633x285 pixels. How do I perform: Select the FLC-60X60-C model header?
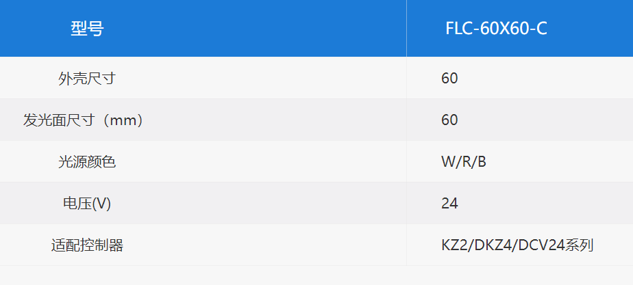click(496, 29)
